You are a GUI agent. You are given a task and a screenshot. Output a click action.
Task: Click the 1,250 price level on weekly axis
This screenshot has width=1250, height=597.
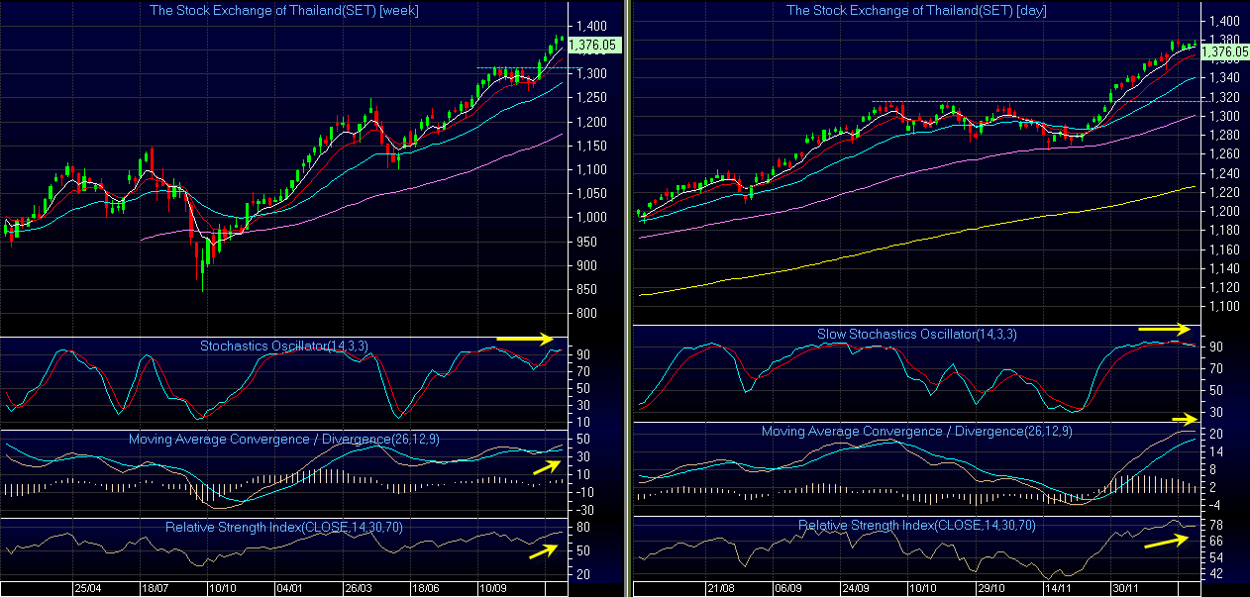[593, 98]
